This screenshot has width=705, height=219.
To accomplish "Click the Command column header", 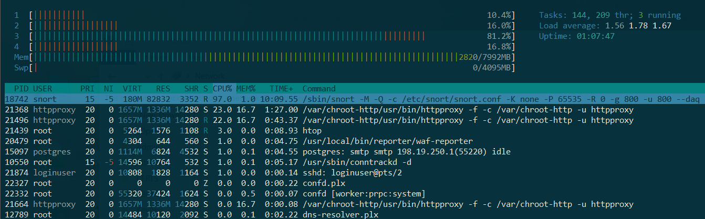I will pos(319,88).
